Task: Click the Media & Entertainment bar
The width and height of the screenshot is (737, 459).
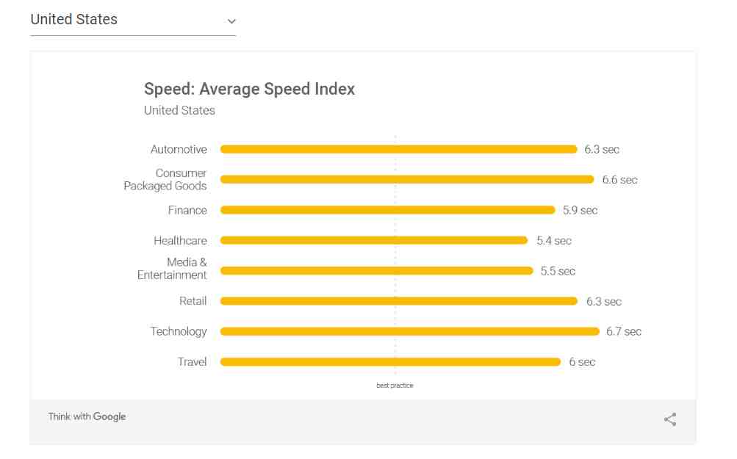Action: tap(376, 271)
